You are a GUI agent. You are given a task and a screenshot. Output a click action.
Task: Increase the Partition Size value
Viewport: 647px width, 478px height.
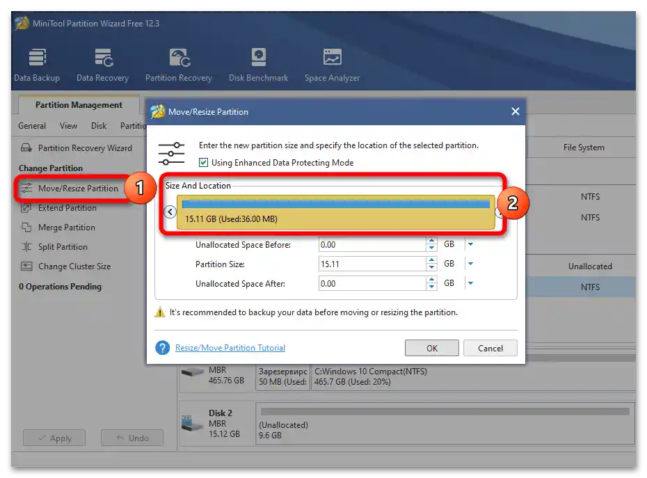coord(431,260)
